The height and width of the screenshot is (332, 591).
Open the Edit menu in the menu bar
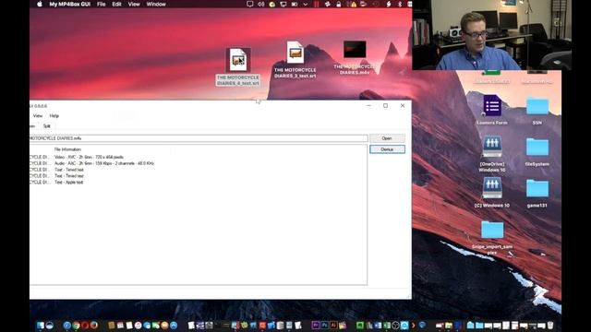pos(117,4)
